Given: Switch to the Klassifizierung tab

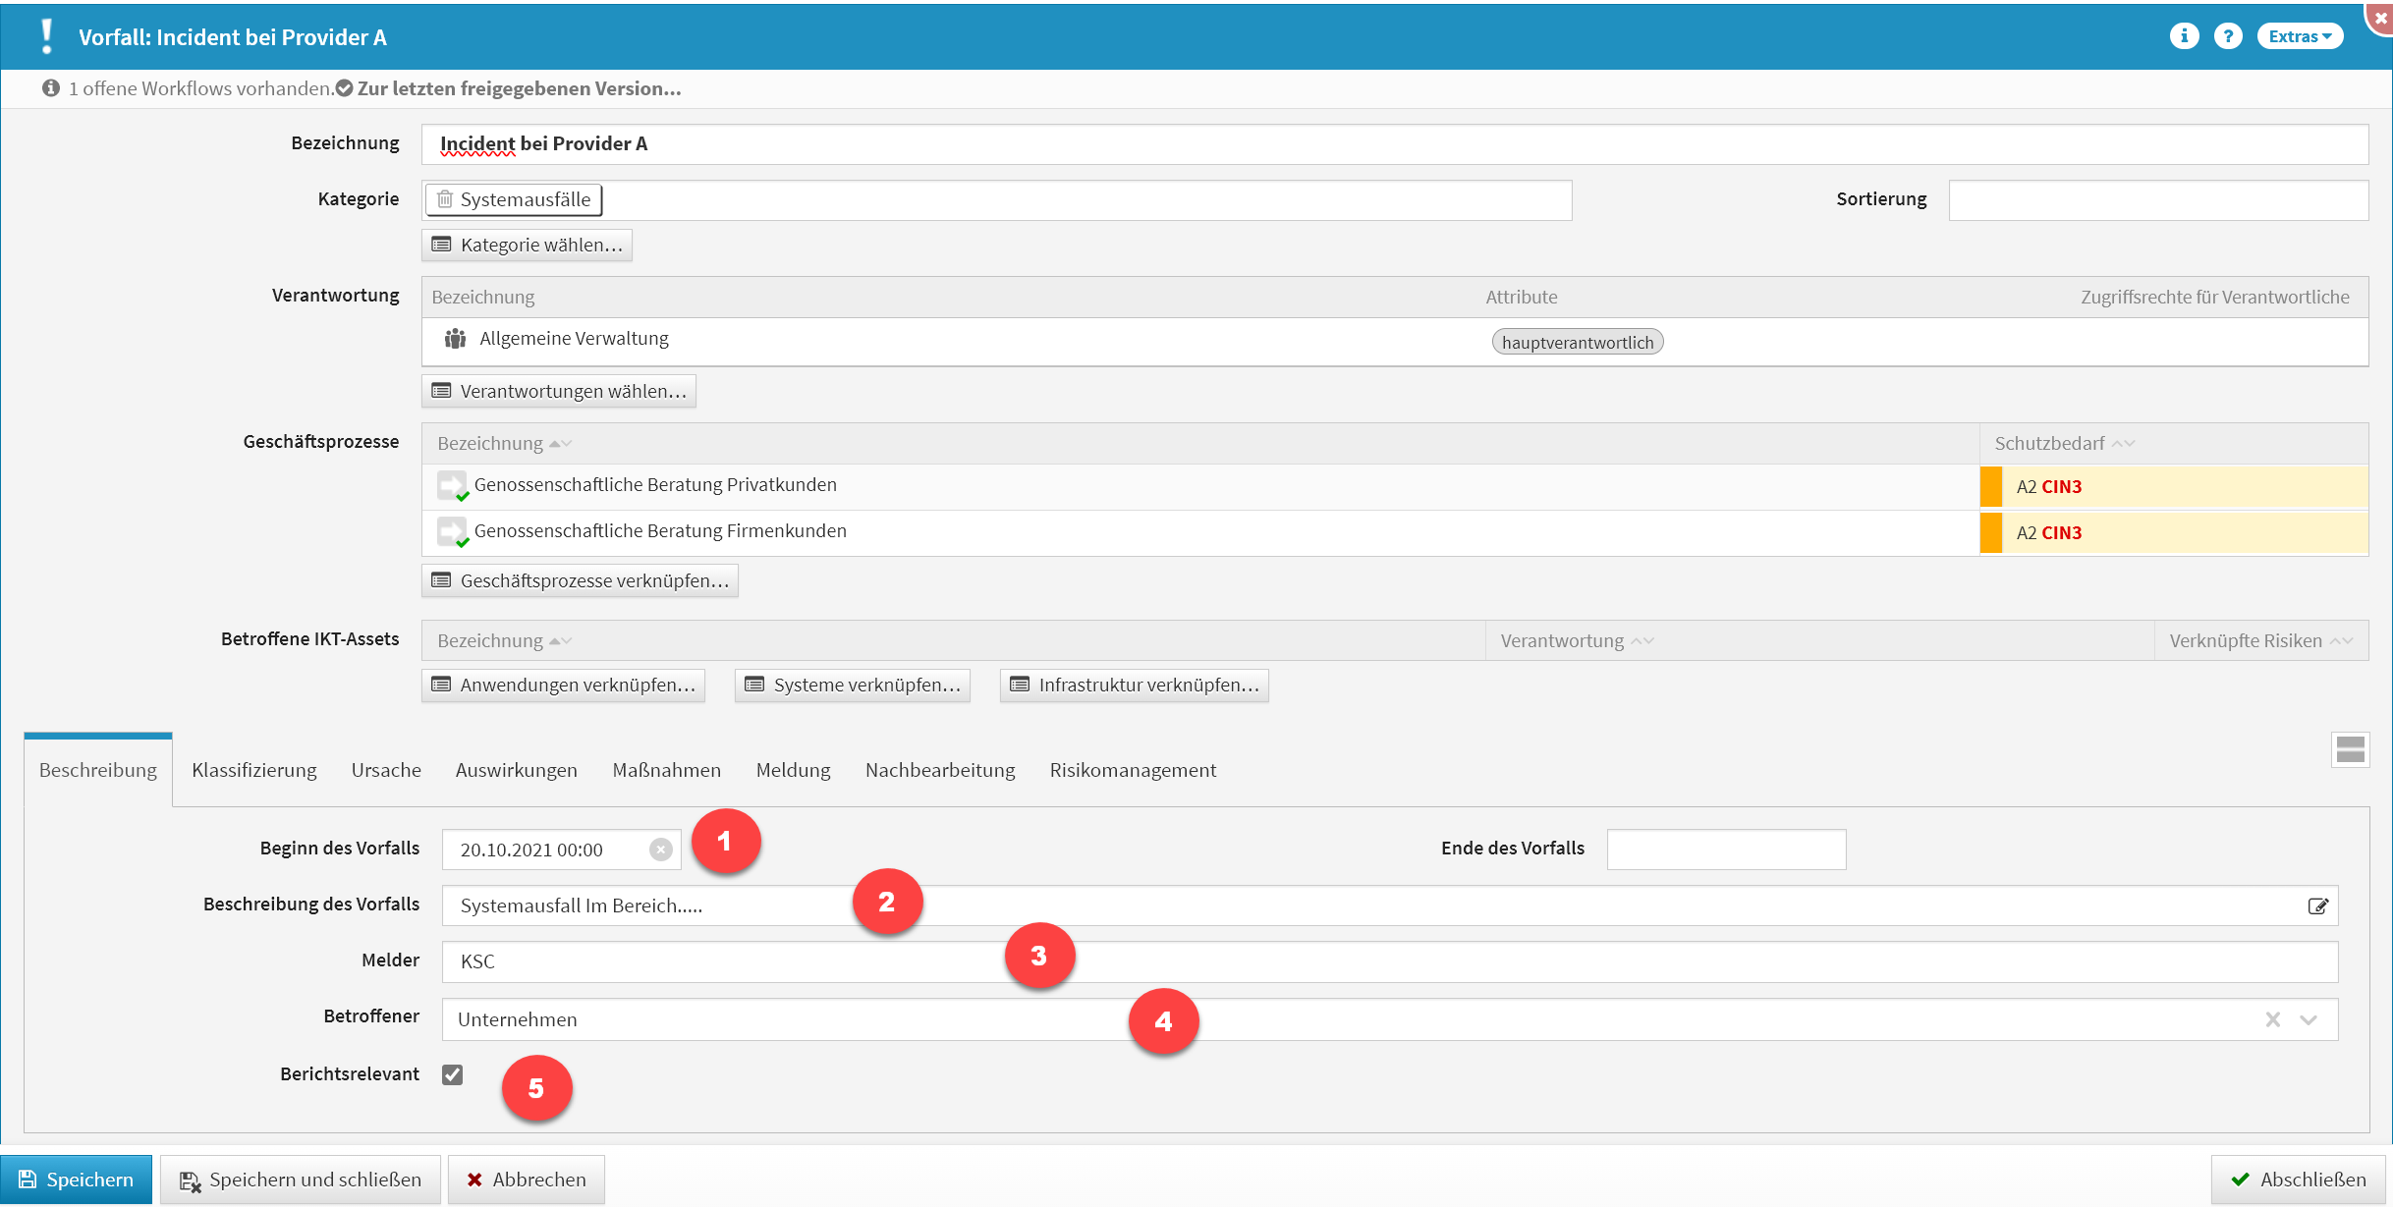Looking at the screenshot, I should tap(254, 770).
